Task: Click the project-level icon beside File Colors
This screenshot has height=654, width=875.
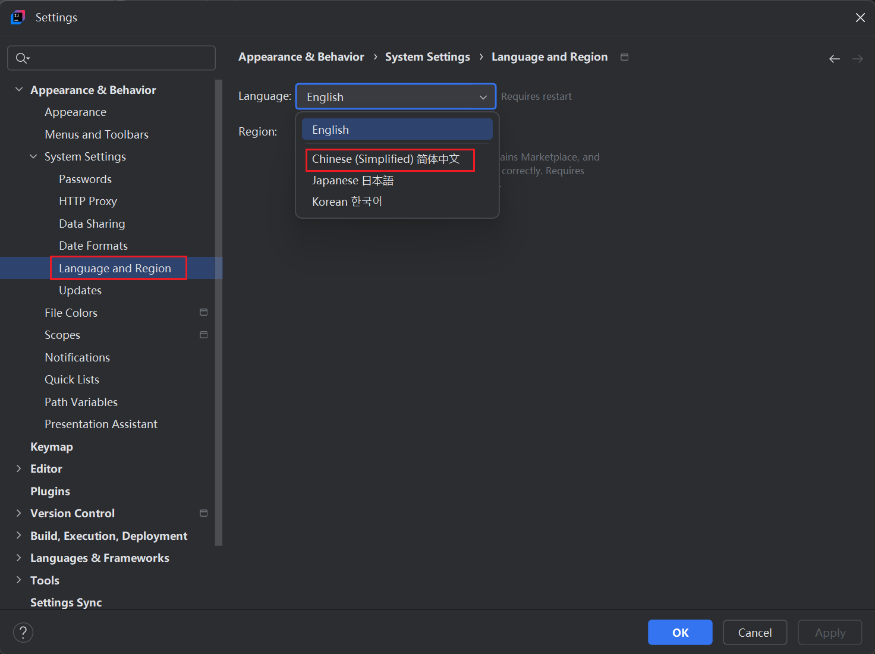Action: (203, 312)
